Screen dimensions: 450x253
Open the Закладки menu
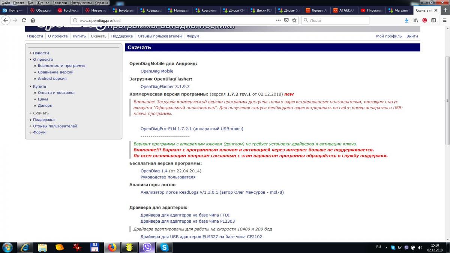[x=60, y=3]
